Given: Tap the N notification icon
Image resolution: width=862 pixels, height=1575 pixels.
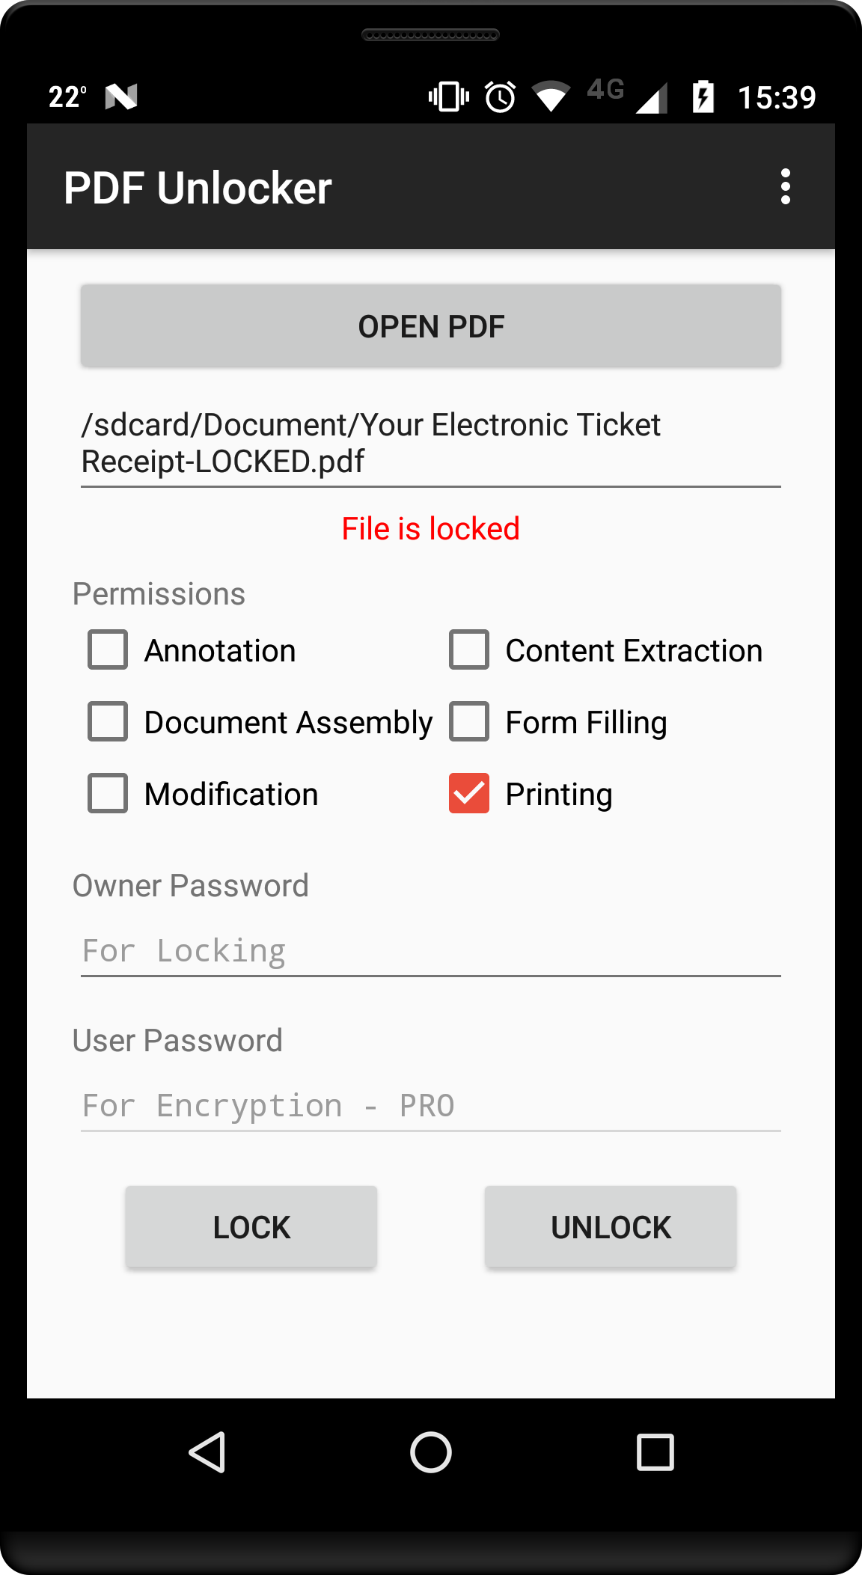Looking at the screenshot, I should [121, 97].
